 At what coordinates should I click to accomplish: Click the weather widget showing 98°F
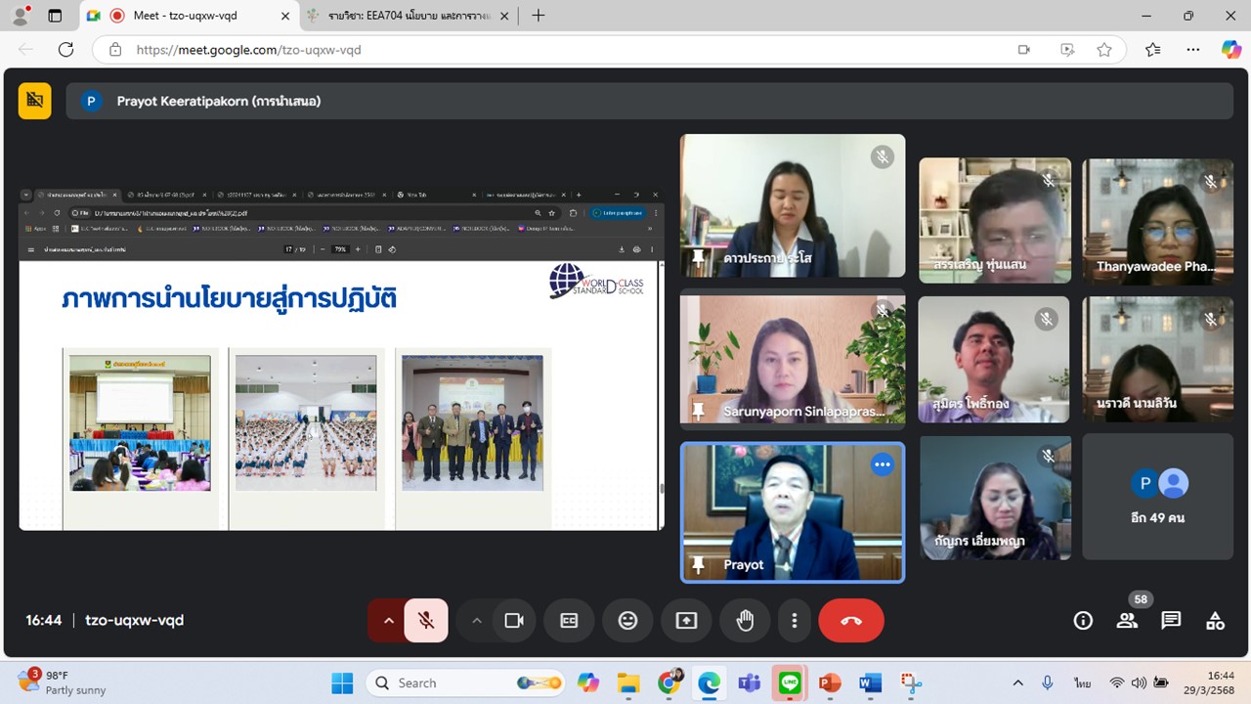[x=62, y=682]
